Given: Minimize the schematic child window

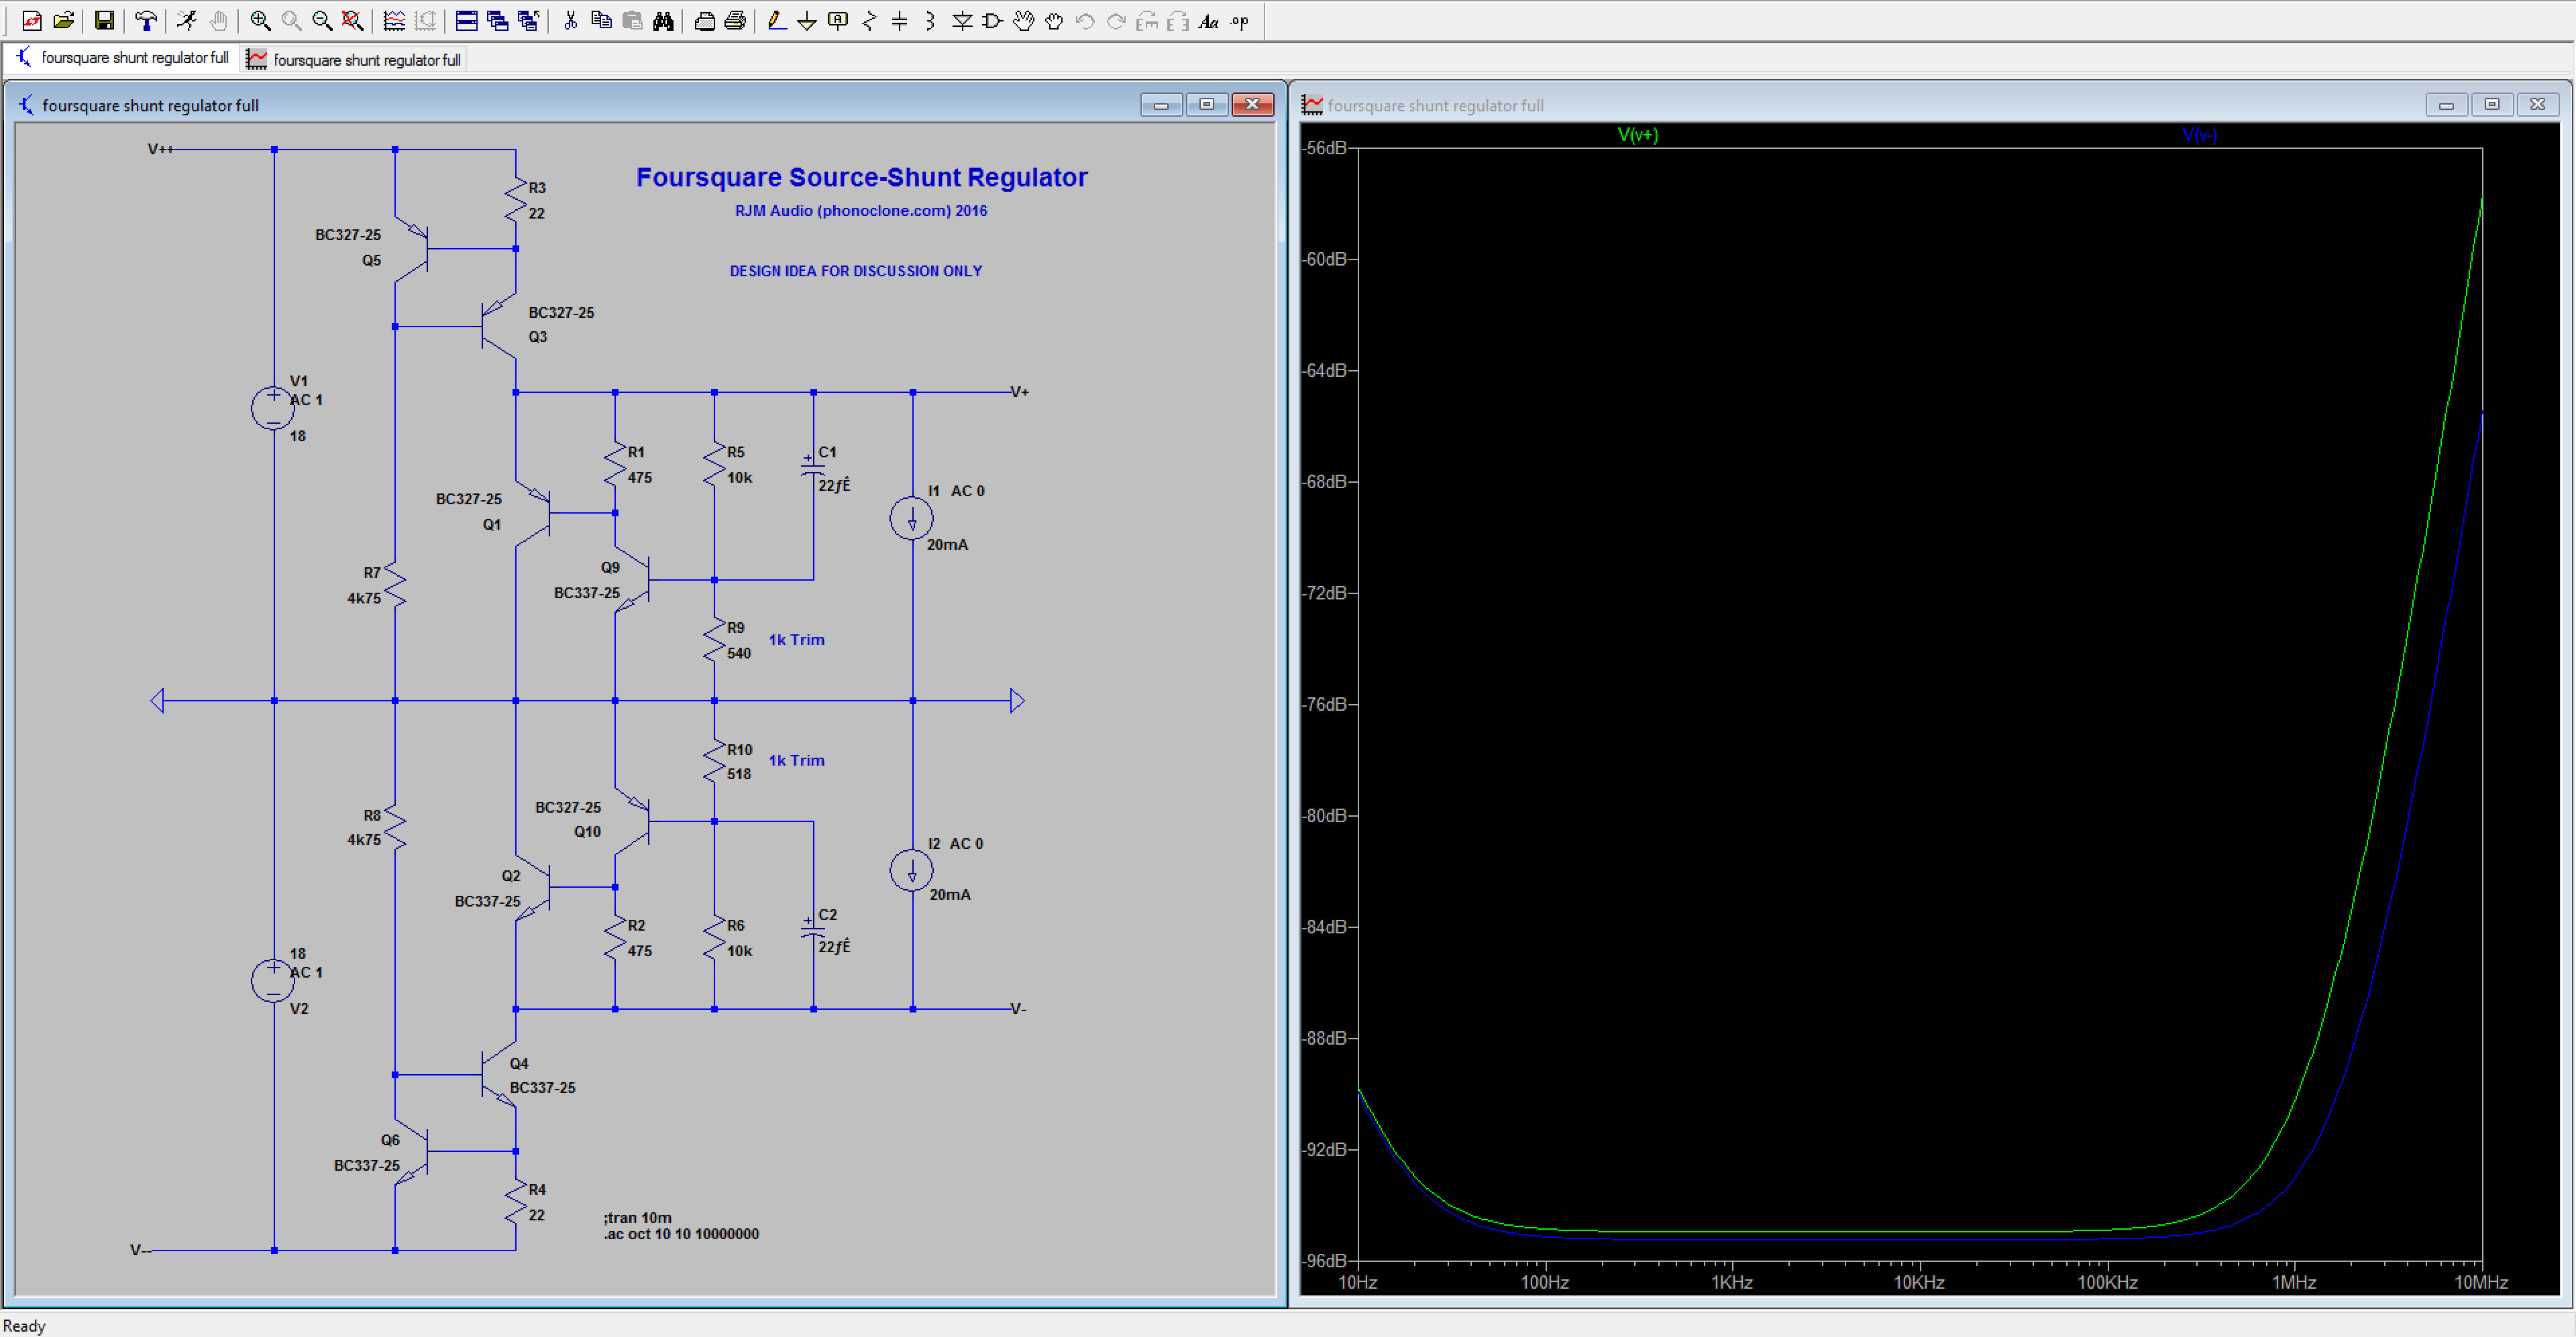Looking at the screenshot, I should [x=1161, y=105].
